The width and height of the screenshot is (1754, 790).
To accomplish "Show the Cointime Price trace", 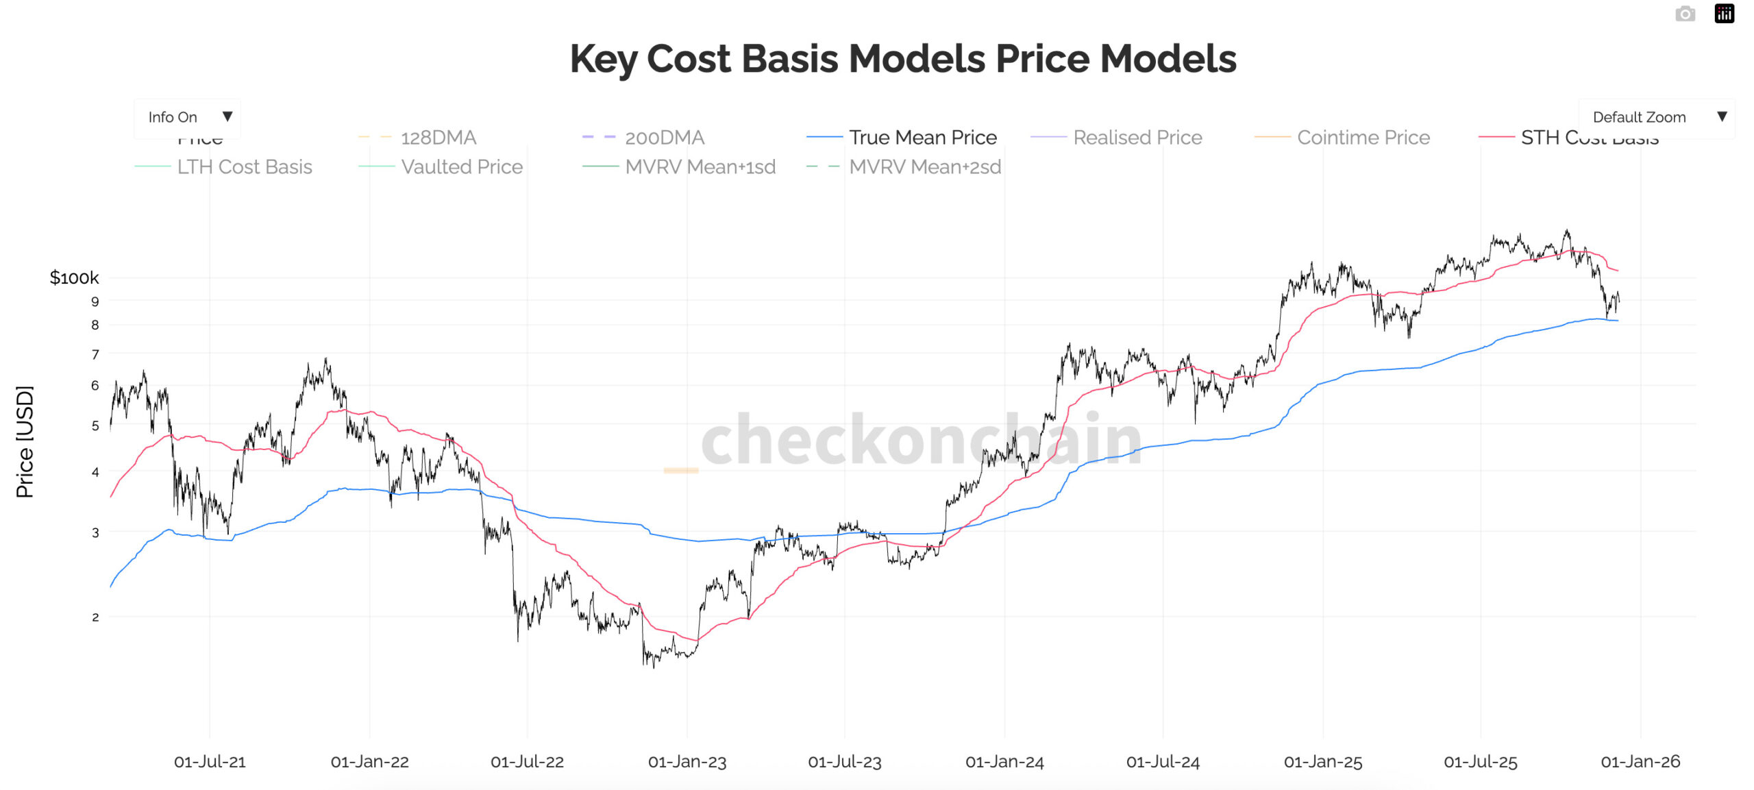I will pos(1363,138).
